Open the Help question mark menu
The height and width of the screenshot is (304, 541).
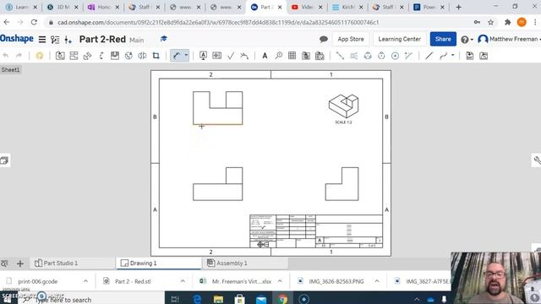tap(467, 40)
